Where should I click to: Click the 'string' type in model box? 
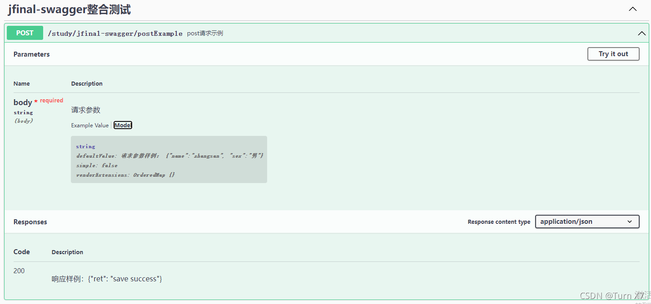(86, 146)
